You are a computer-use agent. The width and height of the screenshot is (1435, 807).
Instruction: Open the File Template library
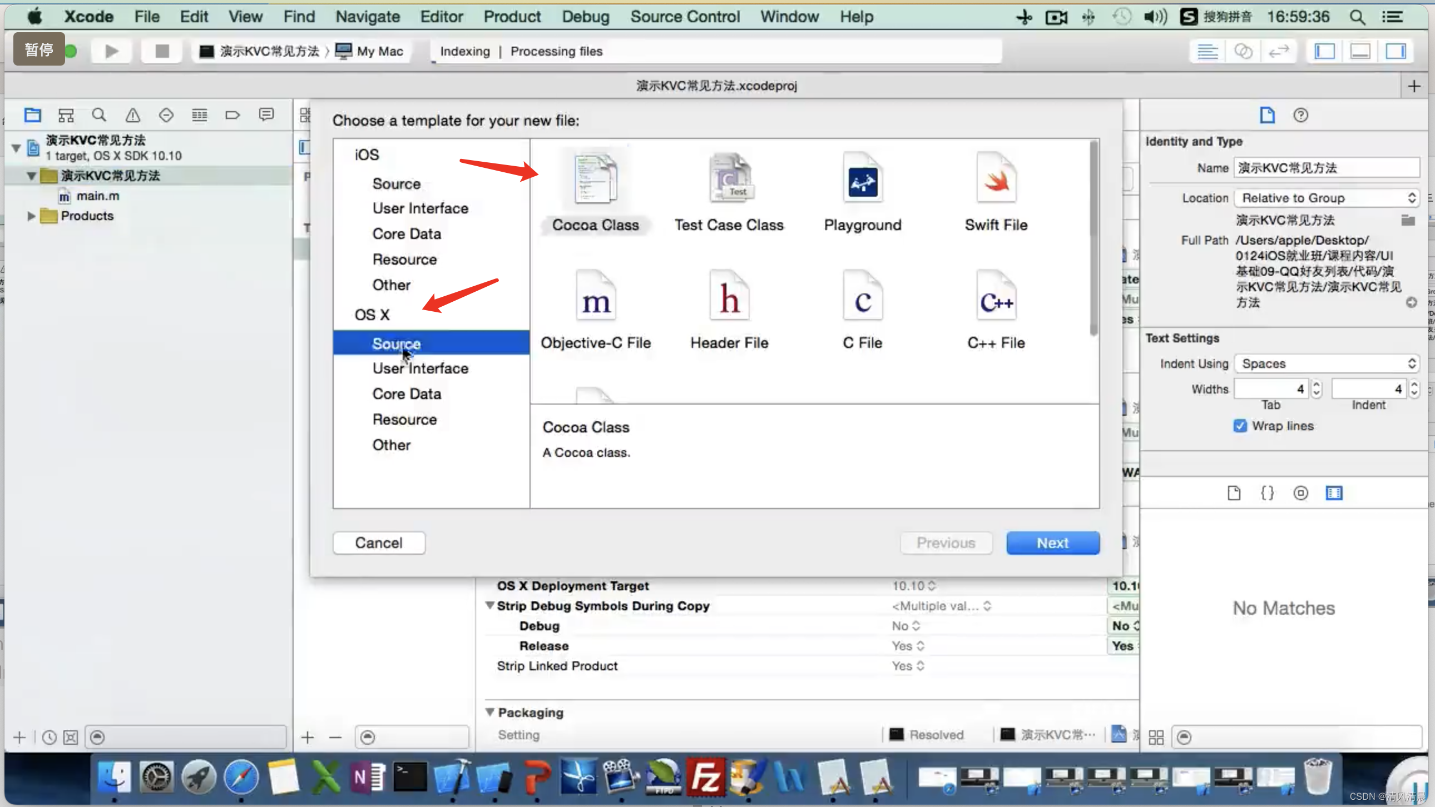pos(1234,492)
